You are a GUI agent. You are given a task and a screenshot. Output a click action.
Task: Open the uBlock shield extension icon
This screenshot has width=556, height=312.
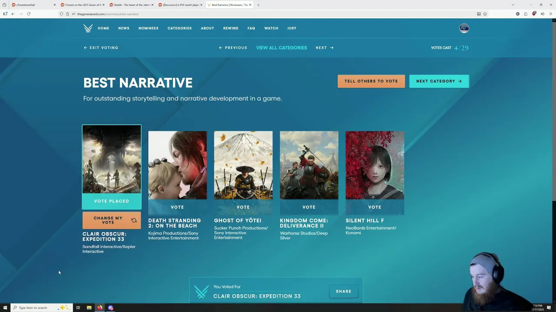tap(534, 14)
